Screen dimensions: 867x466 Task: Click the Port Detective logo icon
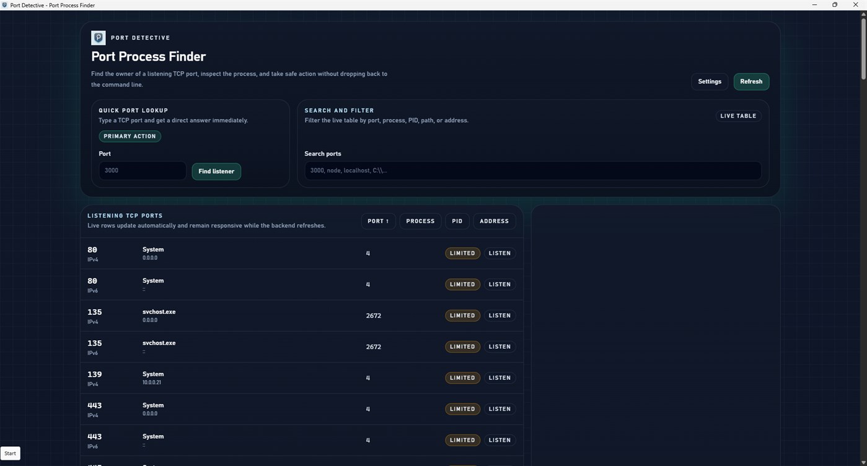[98, 38]
